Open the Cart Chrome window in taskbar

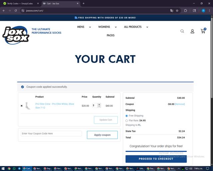click(27, 169)
